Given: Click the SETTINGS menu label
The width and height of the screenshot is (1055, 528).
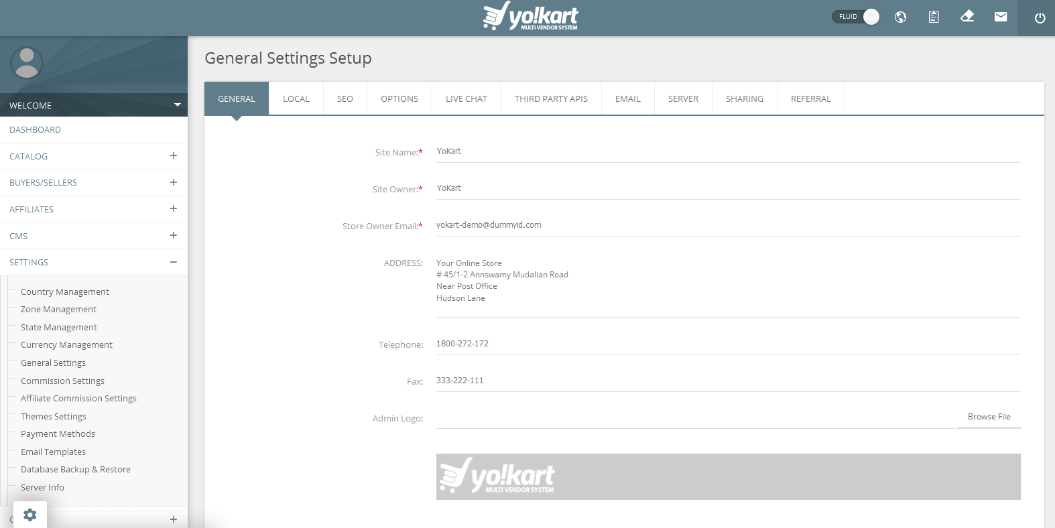Looking at the screenshot, I should [x=29, y=262].
